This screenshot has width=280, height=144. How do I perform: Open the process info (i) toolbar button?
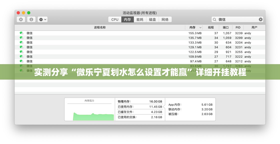[x=31, y=19]
